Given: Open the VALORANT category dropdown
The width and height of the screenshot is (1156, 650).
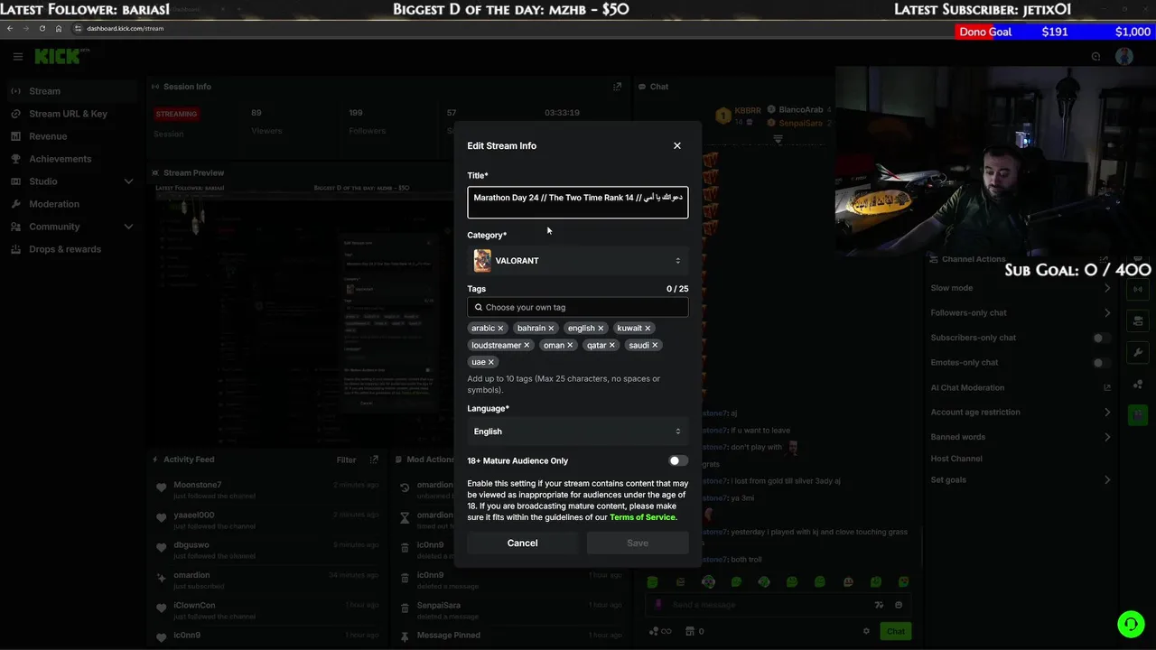Looking at the screenshot, I should [578, 261].
